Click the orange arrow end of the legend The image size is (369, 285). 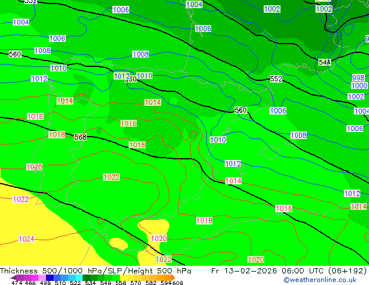click(x=173, y=277)
